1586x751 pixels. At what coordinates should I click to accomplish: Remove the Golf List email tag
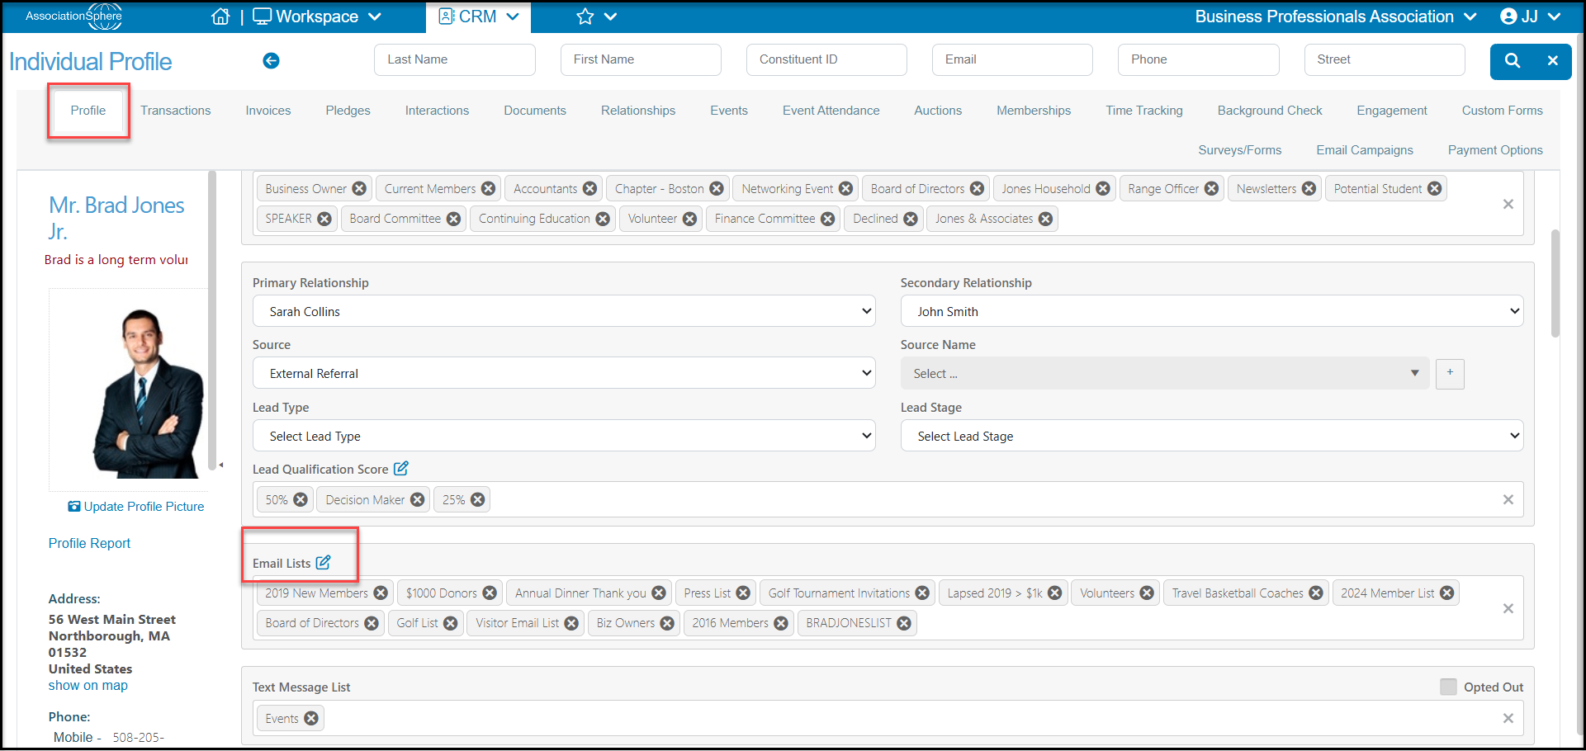click(x=451, y=623)
